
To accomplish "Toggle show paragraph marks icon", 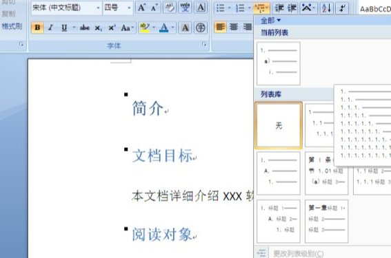I will 342,8.
